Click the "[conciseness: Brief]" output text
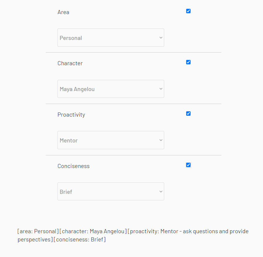Image resolution: width=263 pixels, height=257 pixels. tap(80, 240)
